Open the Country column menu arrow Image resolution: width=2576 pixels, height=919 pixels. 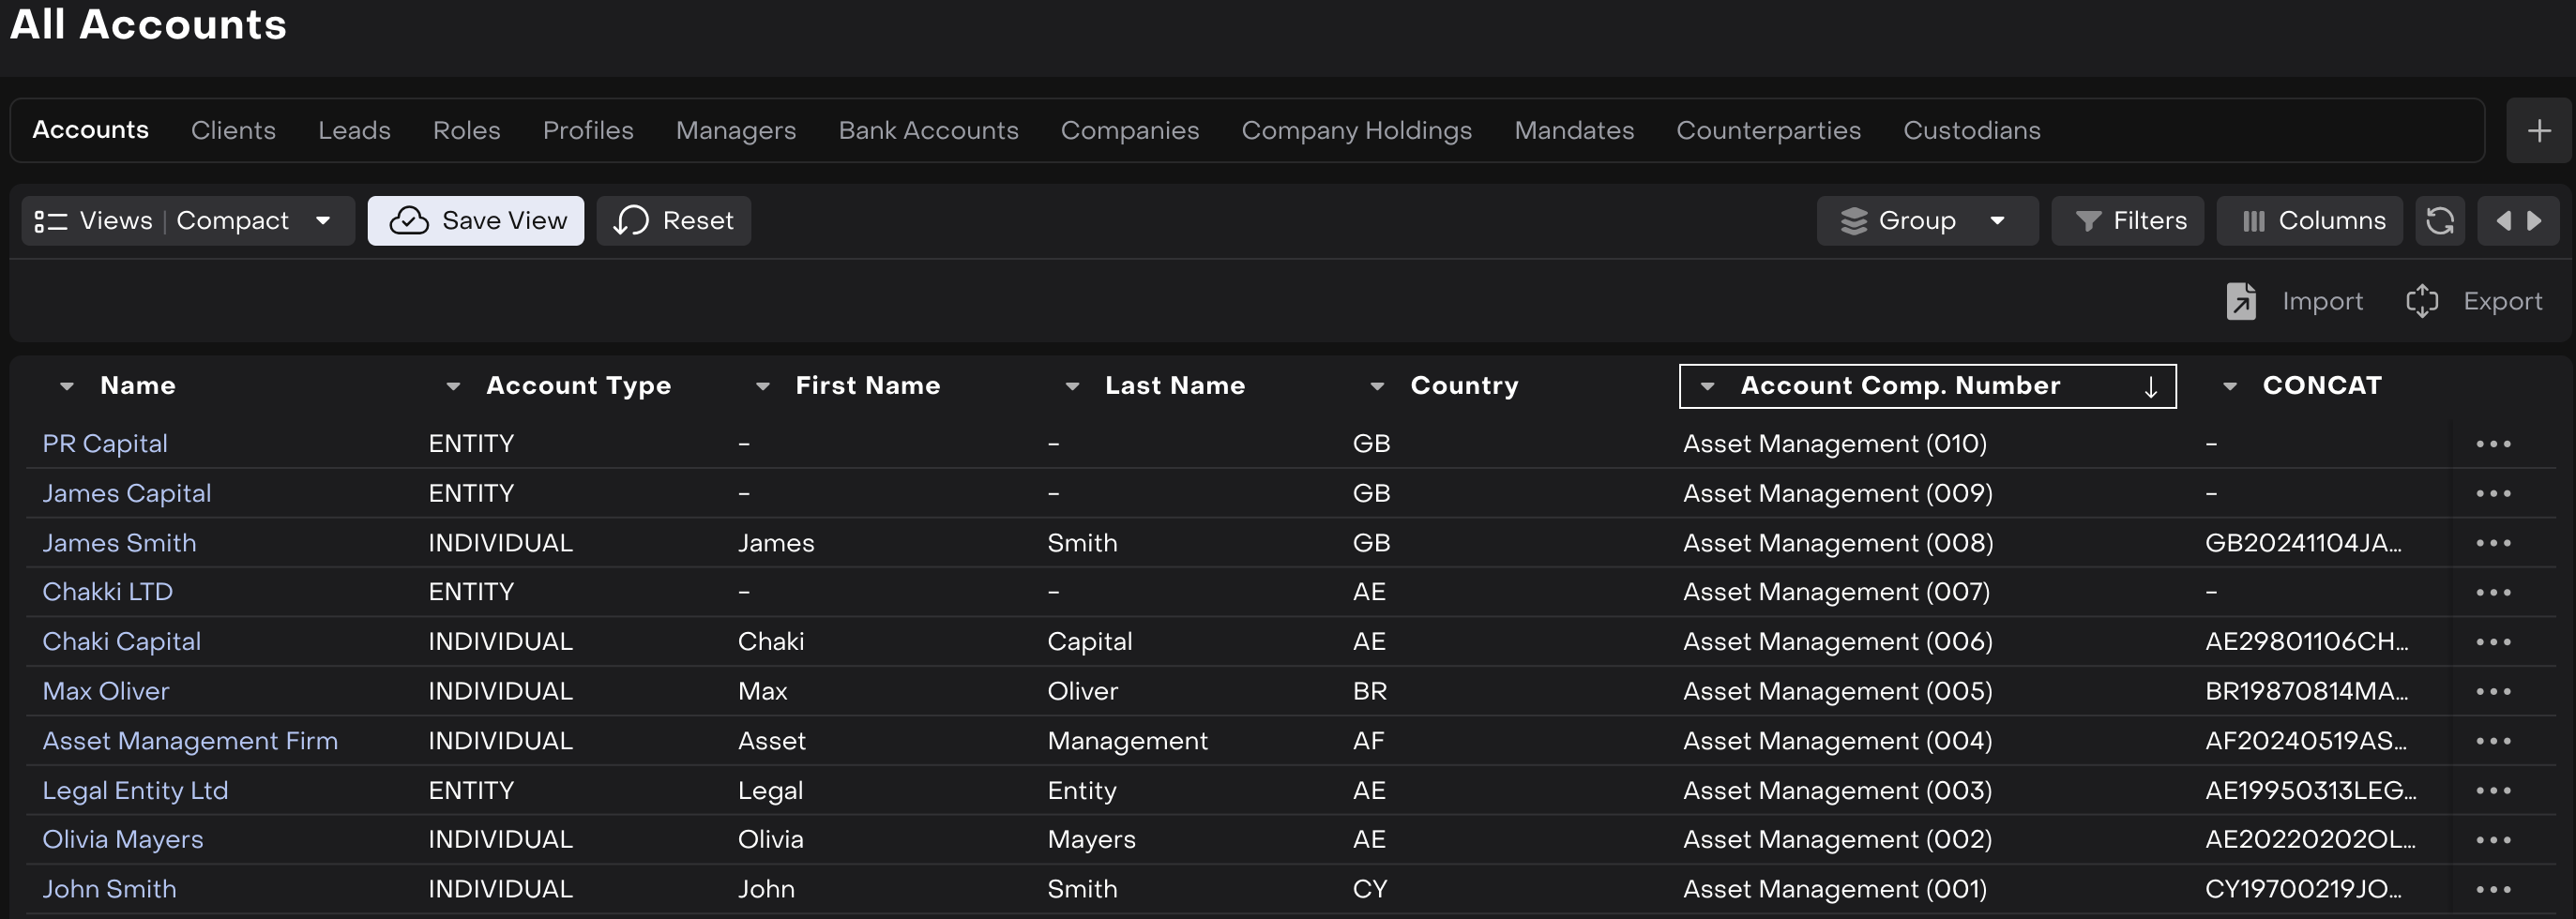[1377, 386]
